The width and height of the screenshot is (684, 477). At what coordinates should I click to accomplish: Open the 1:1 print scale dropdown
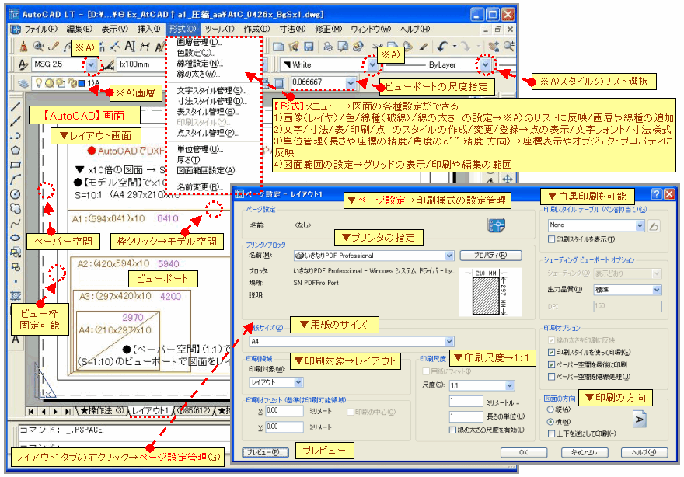pyautogui.click(x=510, y=385)
